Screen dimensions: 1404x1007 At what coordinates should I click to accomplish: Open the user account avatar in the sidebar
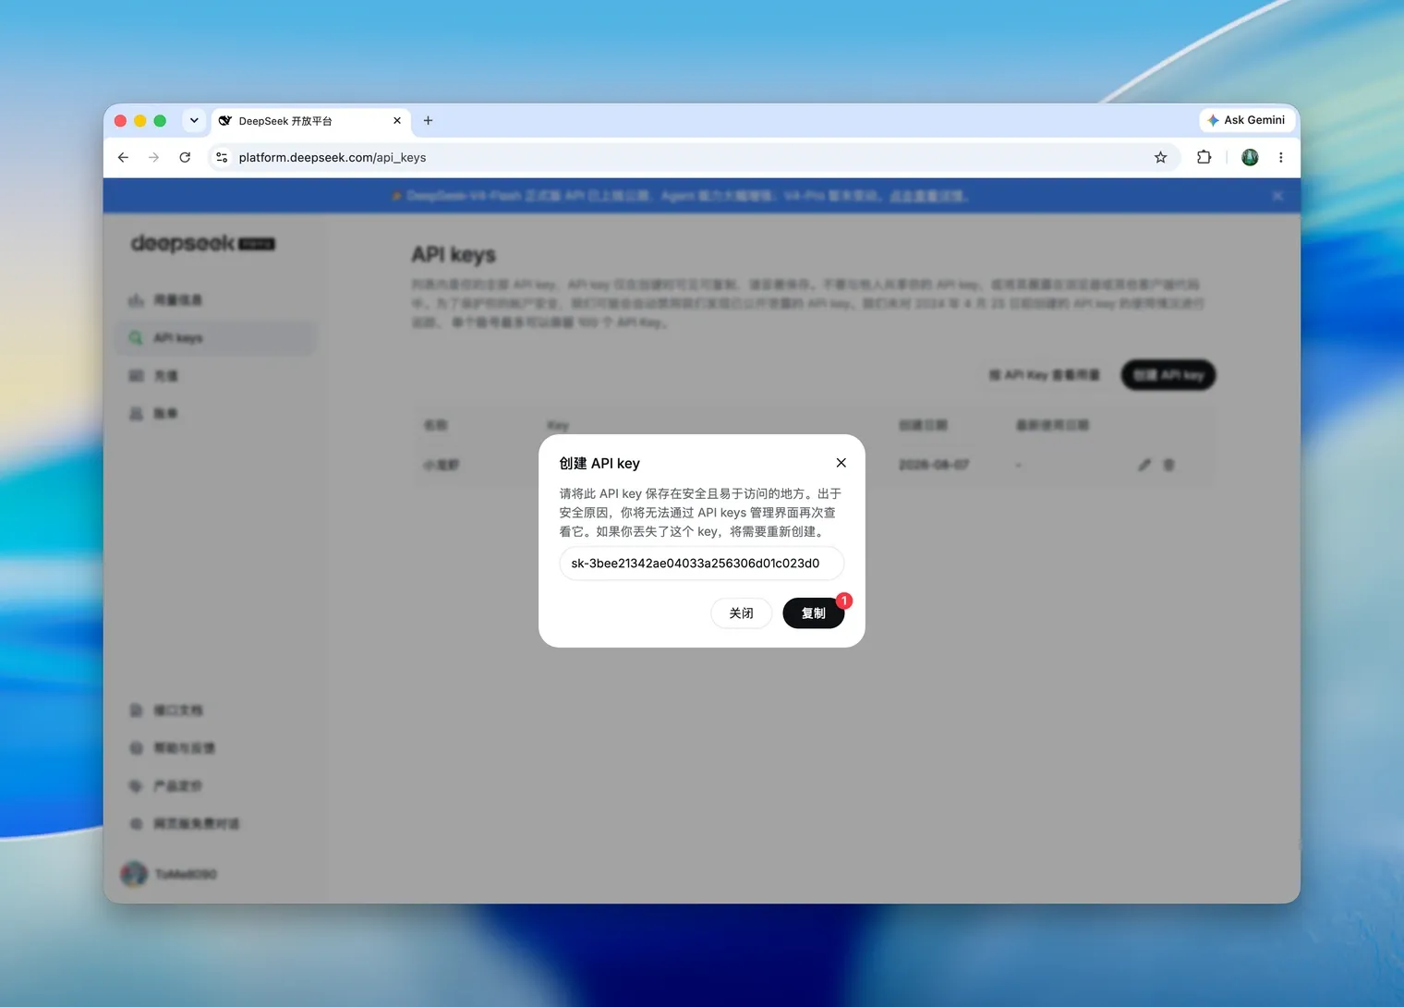coord(134,874)
